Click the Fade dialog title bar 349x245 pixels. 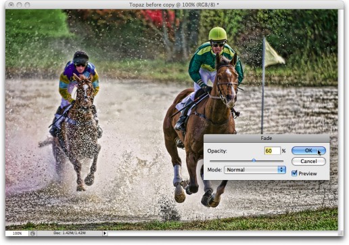(x=266, y=138)
